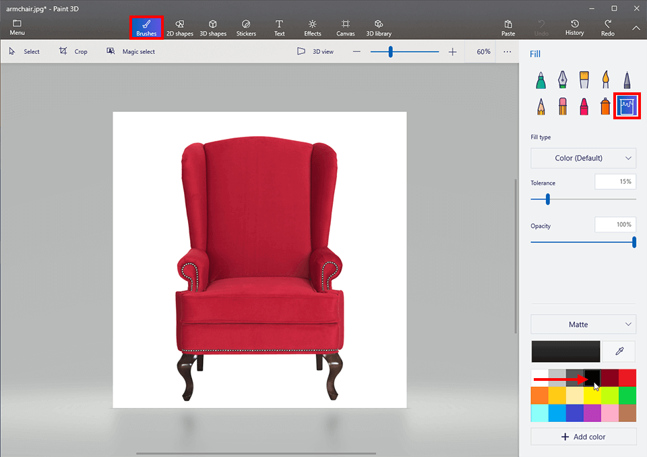Select the Marker brush
Image resolution: width=647 pixels, height=457 pixels.
click(541, 80)
